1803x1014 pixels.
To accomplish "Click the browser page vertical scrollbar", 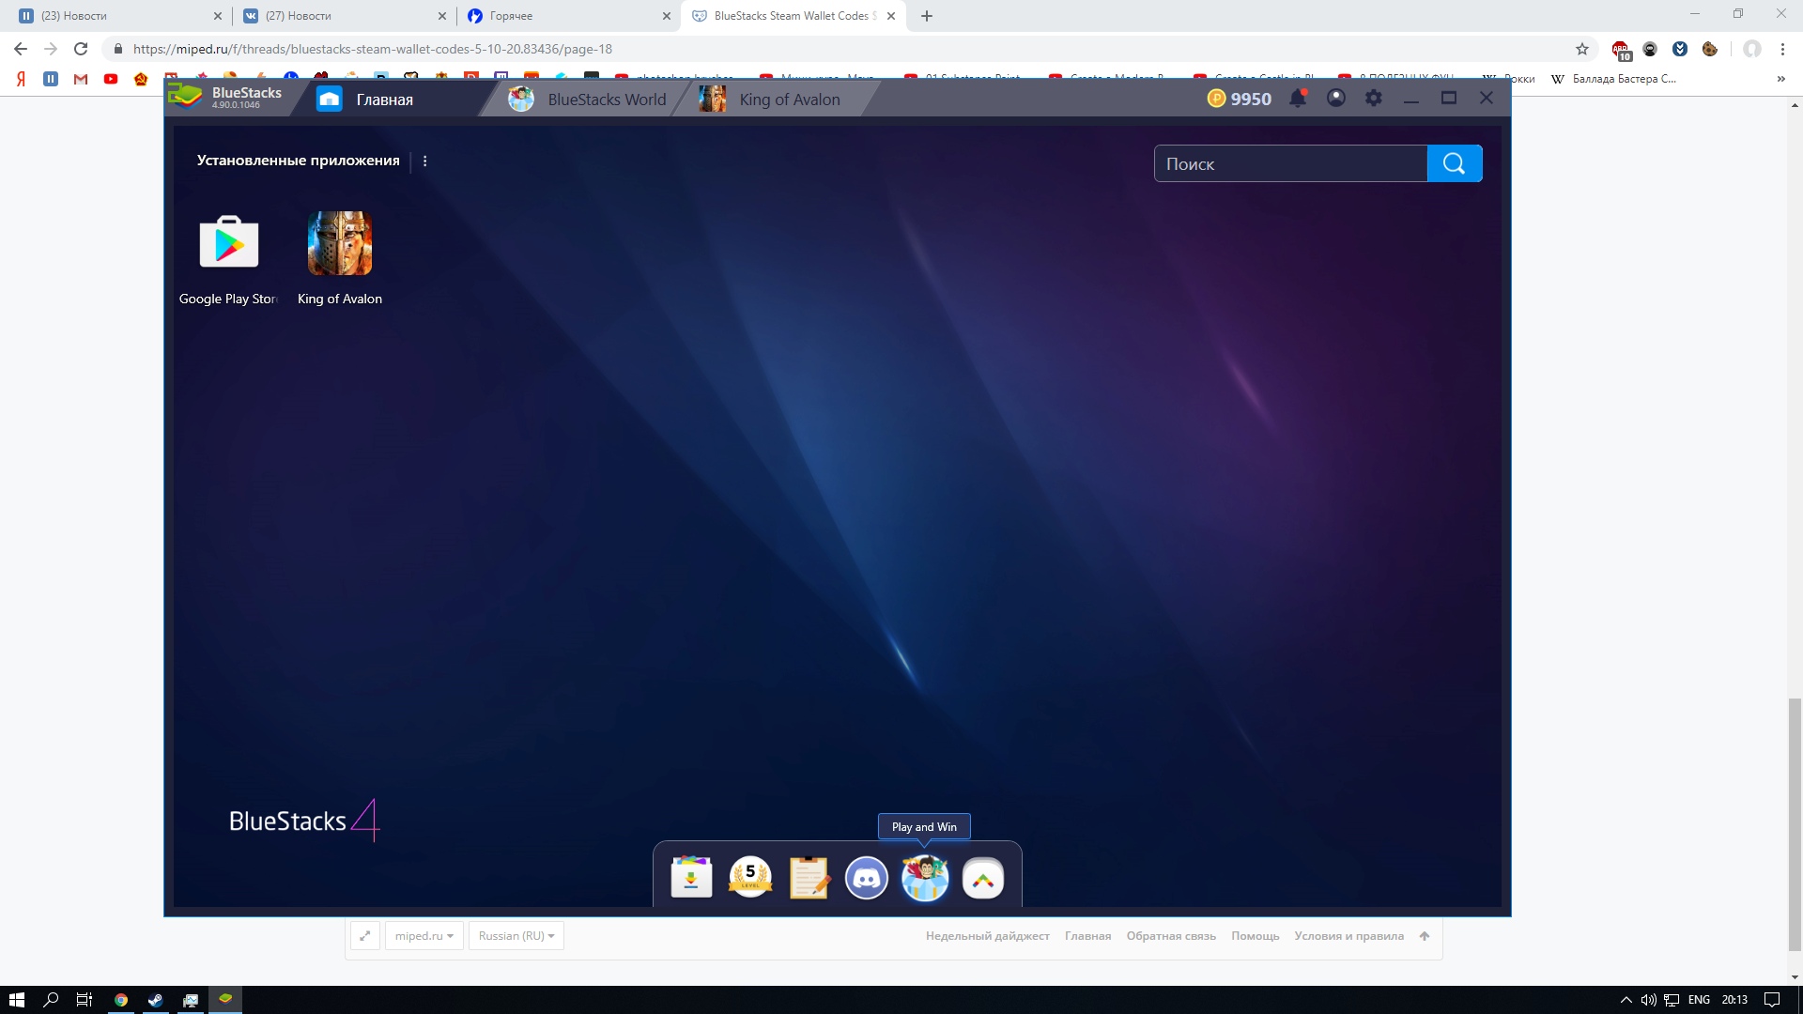I will click(x=1795, y=824).
